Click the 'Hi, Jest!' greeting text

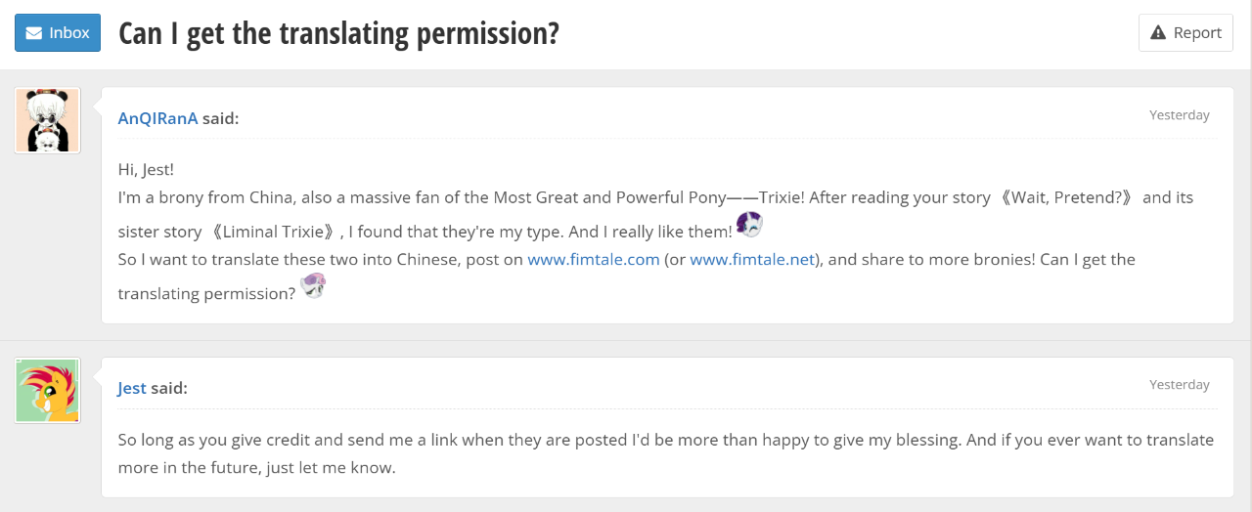click(x=146, y=169)
